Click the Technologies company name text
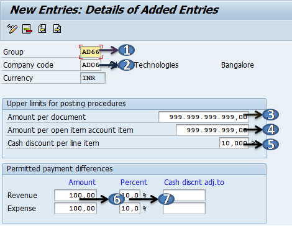Screen dimensions: 292x226 click(157, 65)
